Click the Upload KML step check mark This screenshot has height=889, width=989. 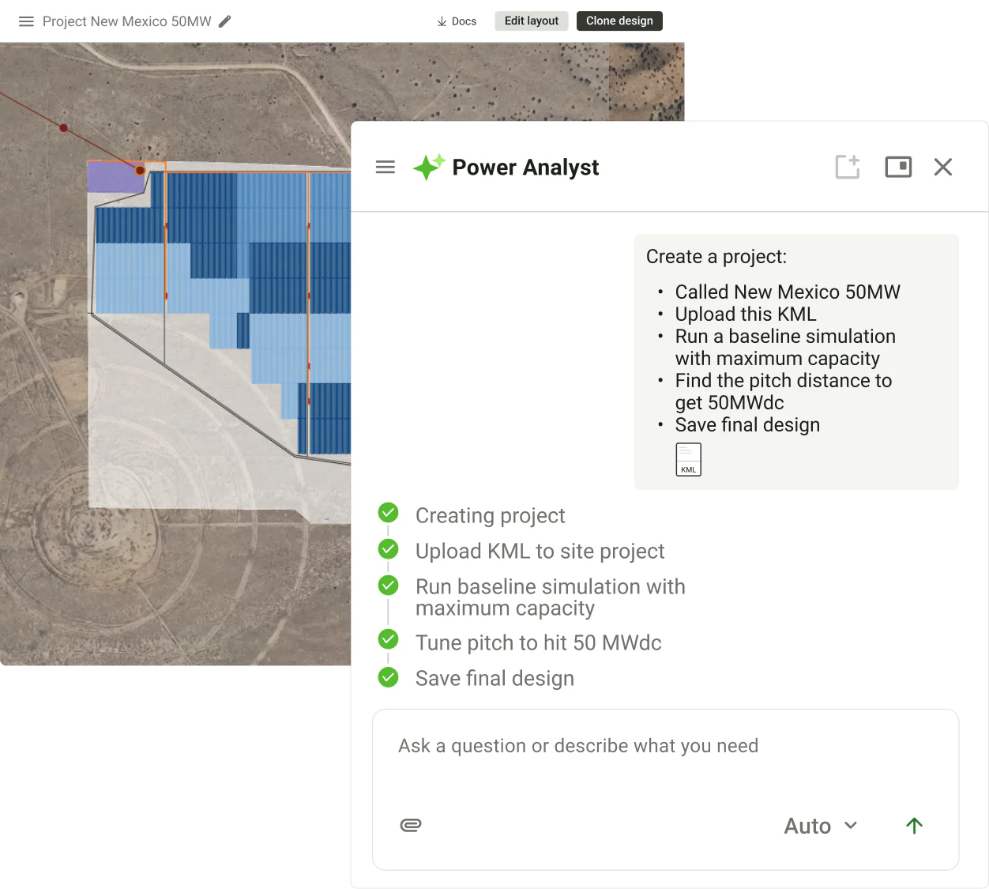tap(388, 548)
